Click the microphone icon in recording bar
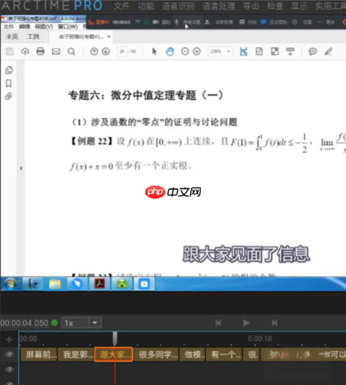 pos(176,22)
